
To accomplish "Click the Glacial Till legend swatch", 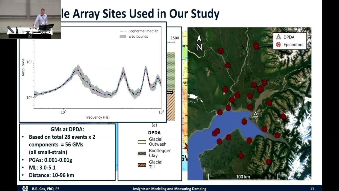I will (x=142, y=165).
